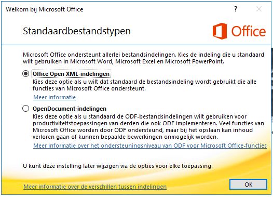Click the orange Office logo square icon
The image size is (273, 197).
[x=220, y=31]
